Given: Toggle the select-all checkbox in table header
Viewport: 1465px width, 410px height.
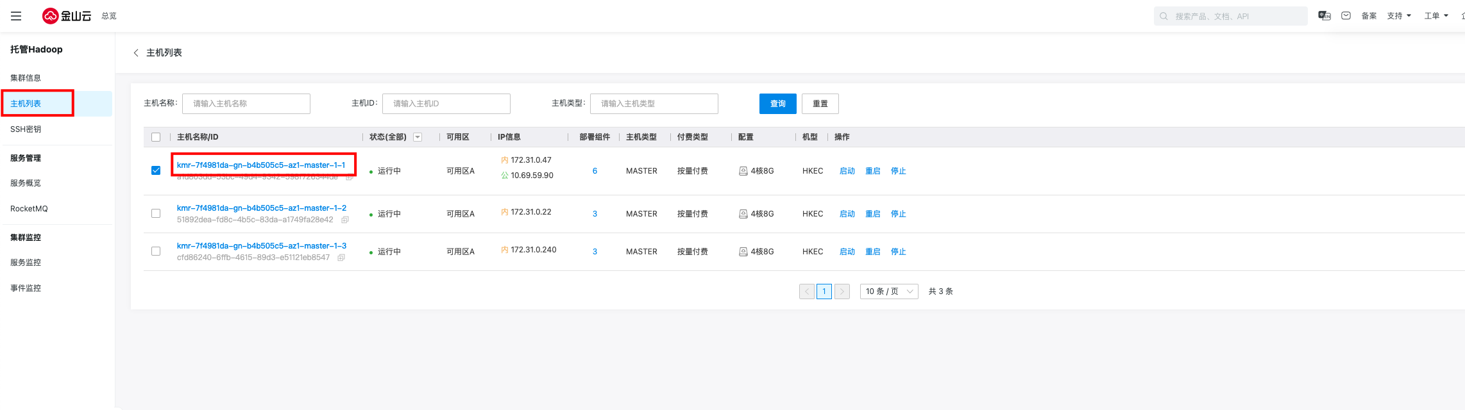Looking at the screenshot, I should click(156, 137).
